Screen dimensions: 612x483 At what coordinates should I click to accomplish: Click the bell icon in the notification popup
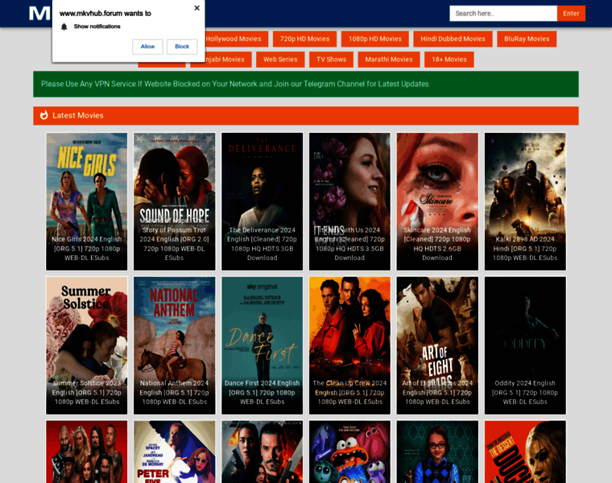click(64, 27)
